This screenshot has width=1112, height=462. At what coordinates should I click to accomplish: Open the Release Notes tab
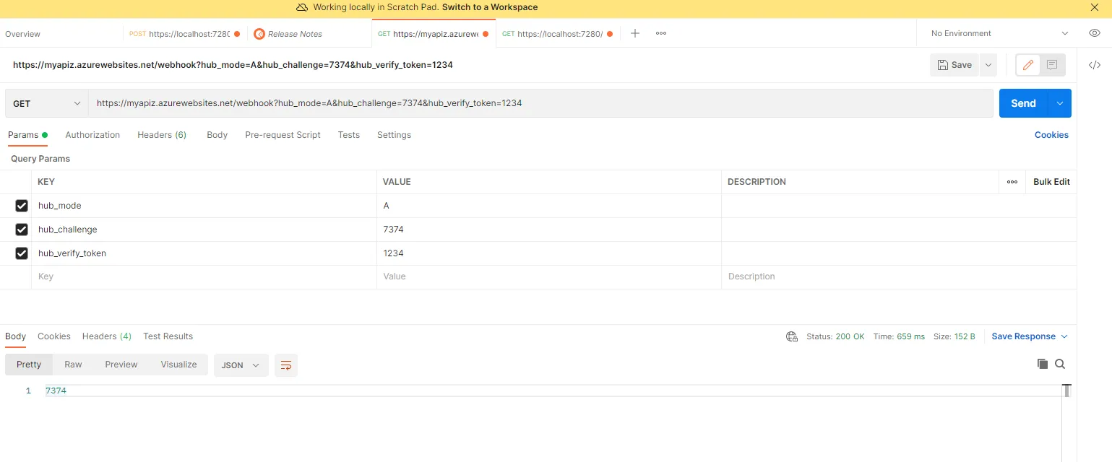pos(309,34)
